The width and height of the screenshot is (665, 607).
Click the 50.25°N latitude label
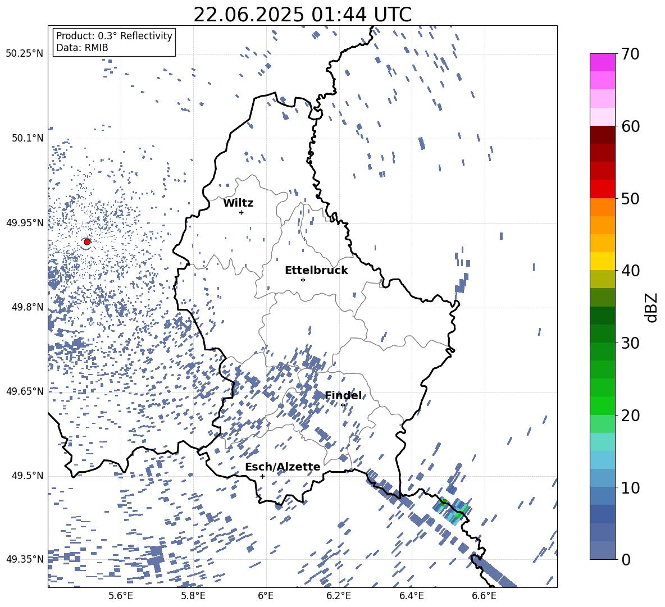pyautogui.click(x=25, y=54)
